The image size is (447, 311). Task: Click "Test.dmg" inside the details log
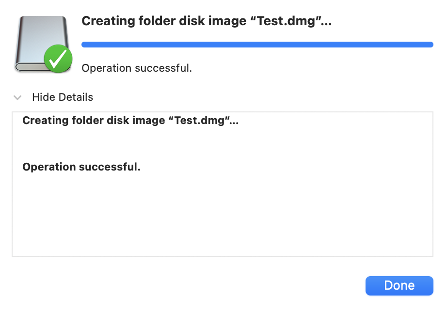[201, 121]
